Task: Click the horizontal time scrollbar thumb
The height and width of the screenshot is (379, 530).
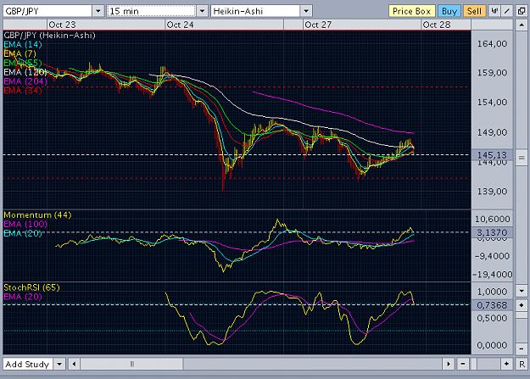Action: [x=131, y=364]
